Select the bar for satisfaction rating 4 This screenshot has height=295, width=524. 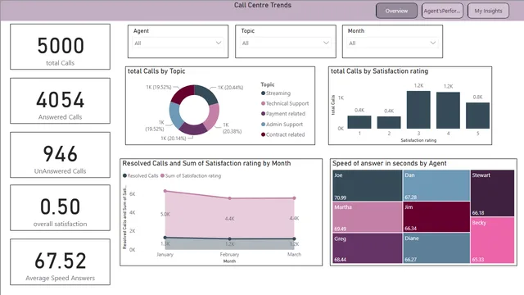(448, 111)
